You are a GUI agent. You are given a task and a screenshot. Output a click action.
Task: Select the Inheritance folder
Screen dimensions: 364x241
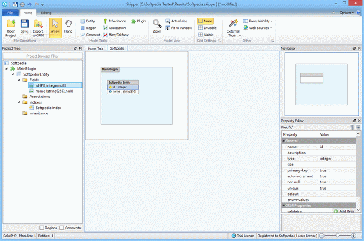[x=39, y=113]
